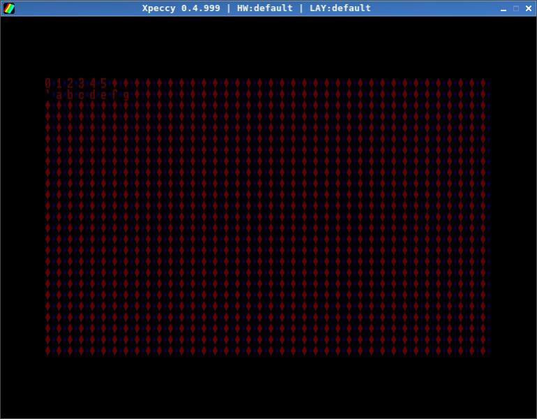Click the letter 'g' in second row
This screenshot has width=537, height=419.
pyautogui.click(x=126, y=95)
